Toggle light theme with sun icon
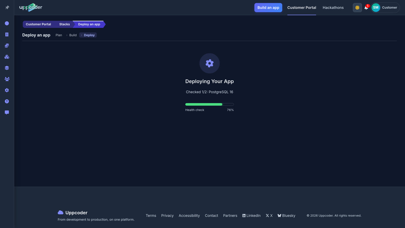Viewport: 405px width, 228px height. coord(357,8)
